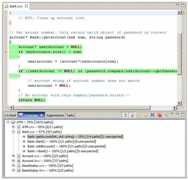Switch to the Suppressions tab
This screenshot has height=180, width=188.
pyautogui.click(x=55, y=116)
